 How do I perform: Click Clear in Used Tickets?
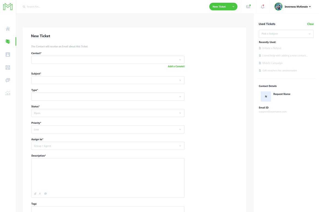[x=310, y=24]
